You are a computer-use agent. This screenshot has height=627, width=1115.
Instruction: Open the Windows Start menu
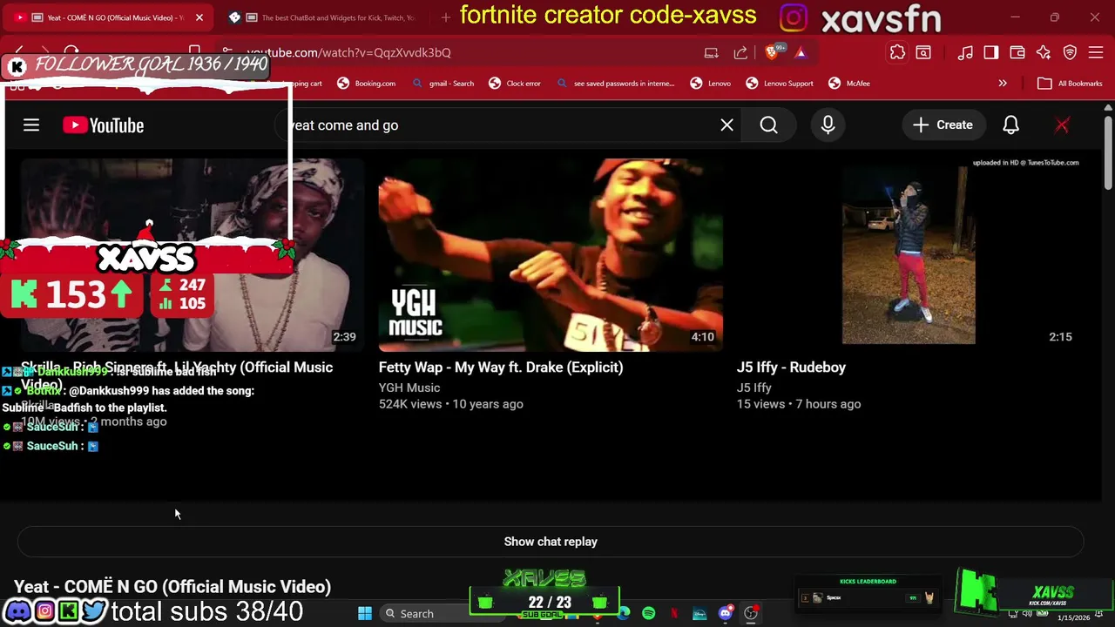(365, 614)
